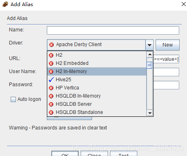Click the User Name input field
Viewport: 187px width, 156px height.
166,72
